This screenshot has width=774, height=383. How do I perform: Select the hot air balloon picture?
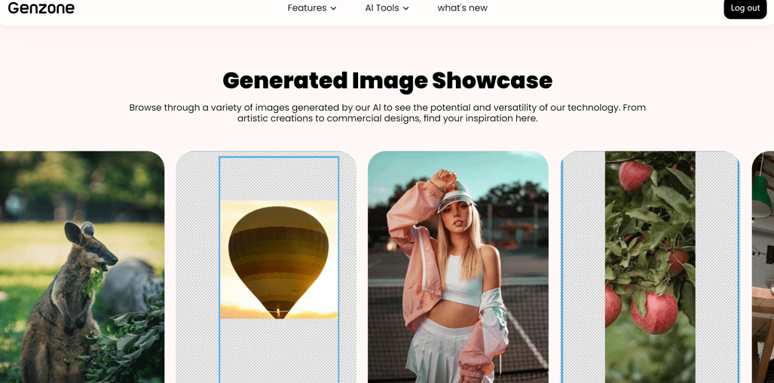[x=280, y=259]
